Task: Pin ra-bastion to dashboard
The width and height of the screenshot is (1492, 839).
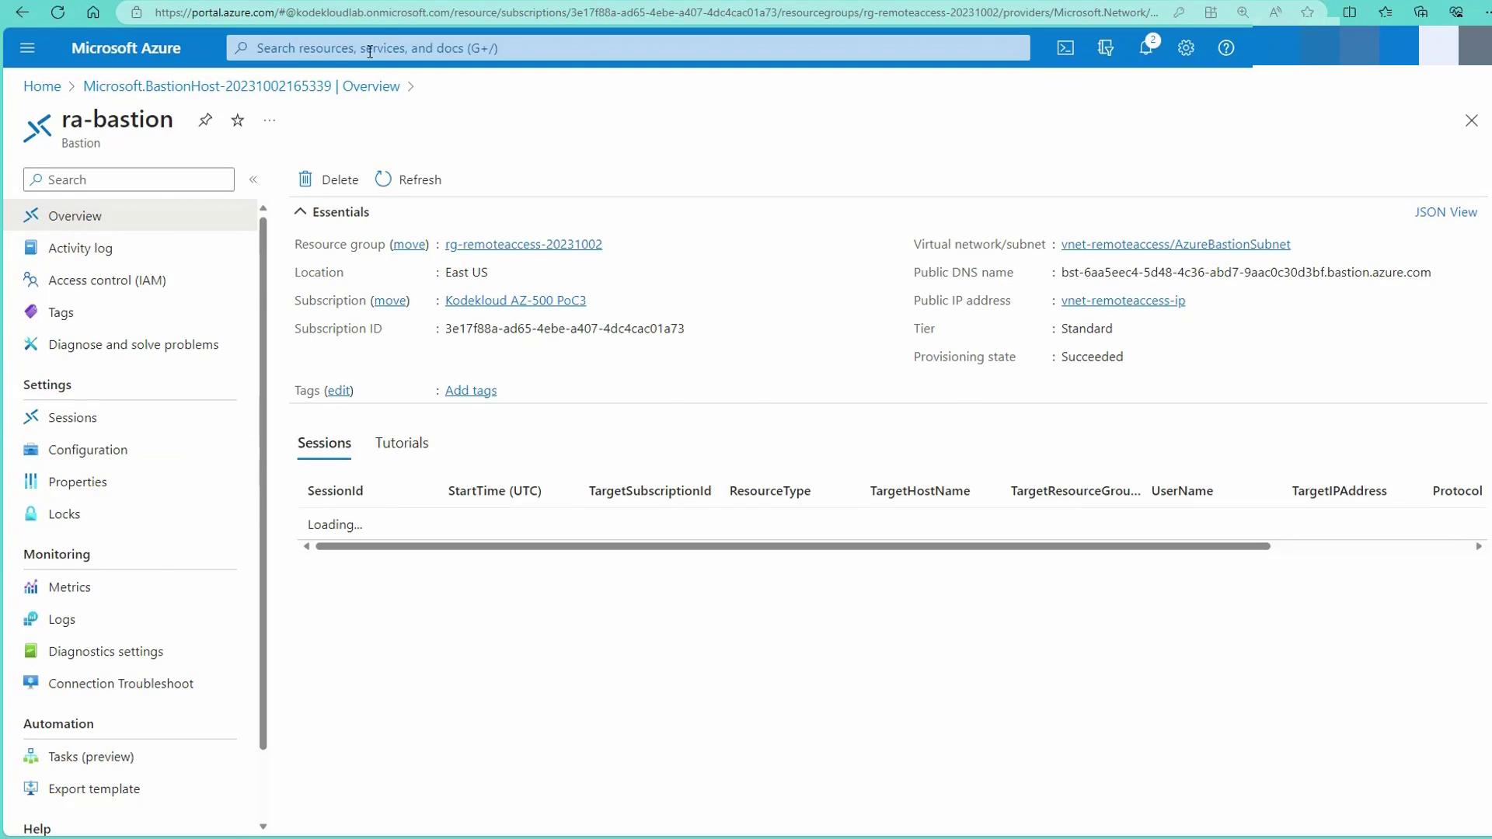Action: (x=205, y=120)
